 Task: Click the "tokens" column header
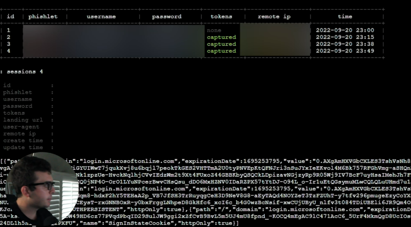pos(221,16)
